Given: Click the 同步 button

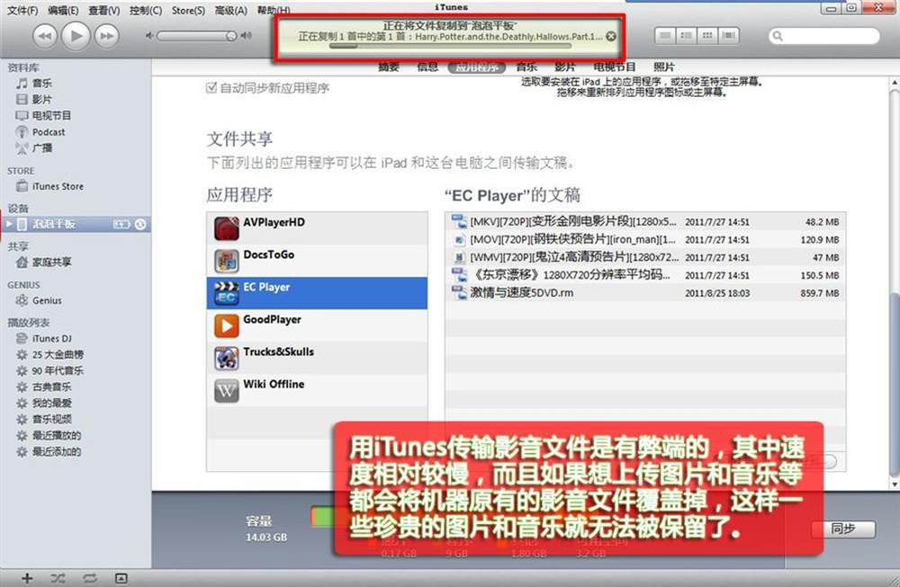Looking at the screenshot, I should [x=844, y=529].
